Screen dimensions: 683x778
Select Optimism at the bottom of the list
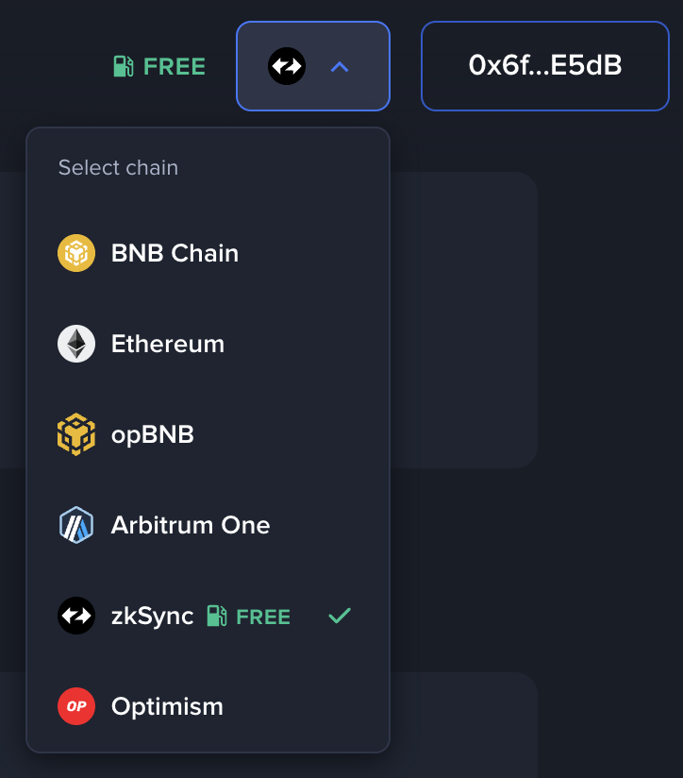click(x=167, y=706)
